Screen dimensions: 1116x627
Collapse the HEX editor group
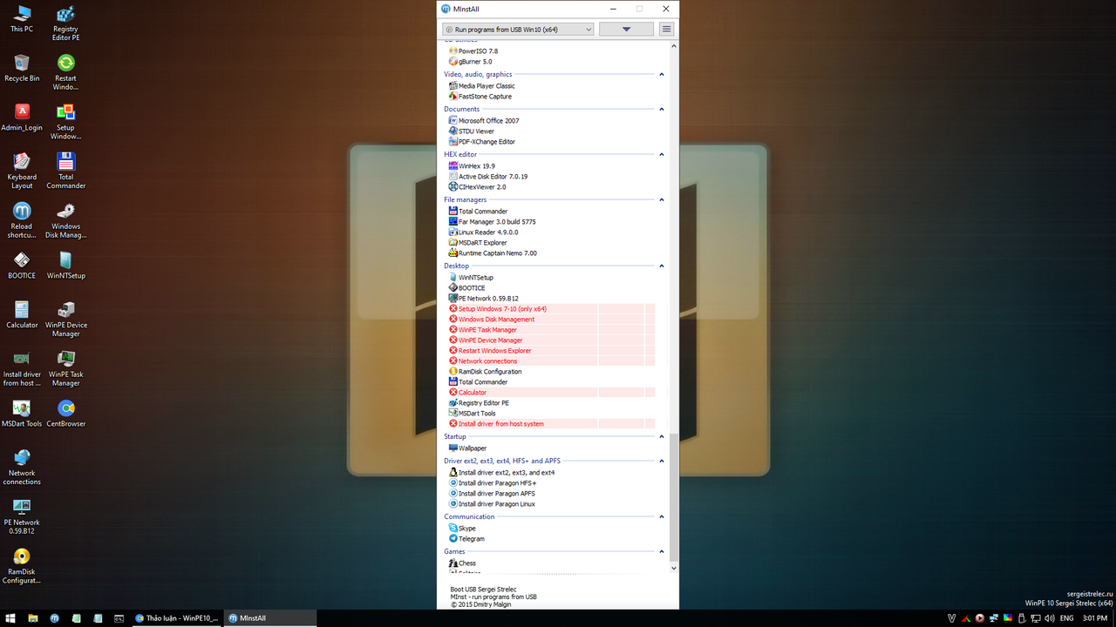pos(662,155)
